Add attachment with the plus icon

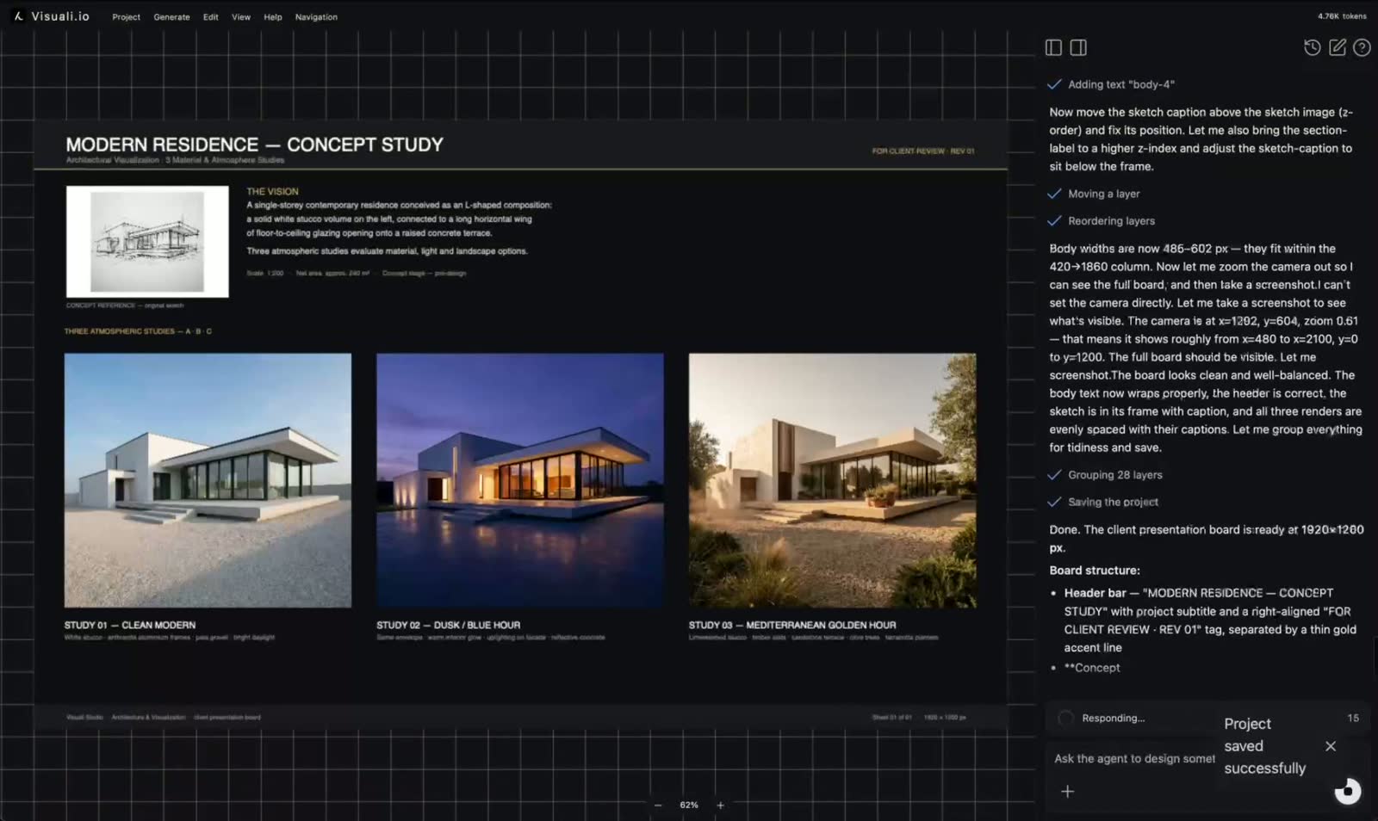pos(1067,791)
